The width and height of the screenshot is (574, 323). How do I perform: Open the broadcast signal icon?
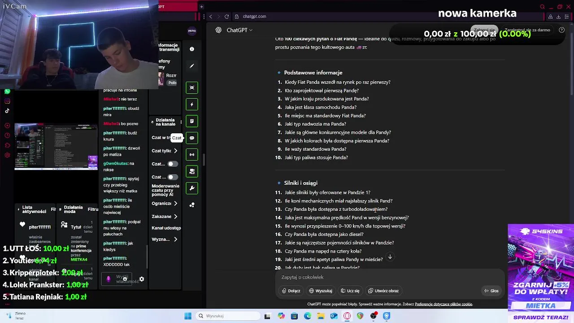click(x=192, y=154)
